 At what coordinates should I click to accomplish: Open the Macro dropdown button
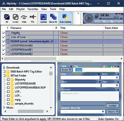[113, 112]
